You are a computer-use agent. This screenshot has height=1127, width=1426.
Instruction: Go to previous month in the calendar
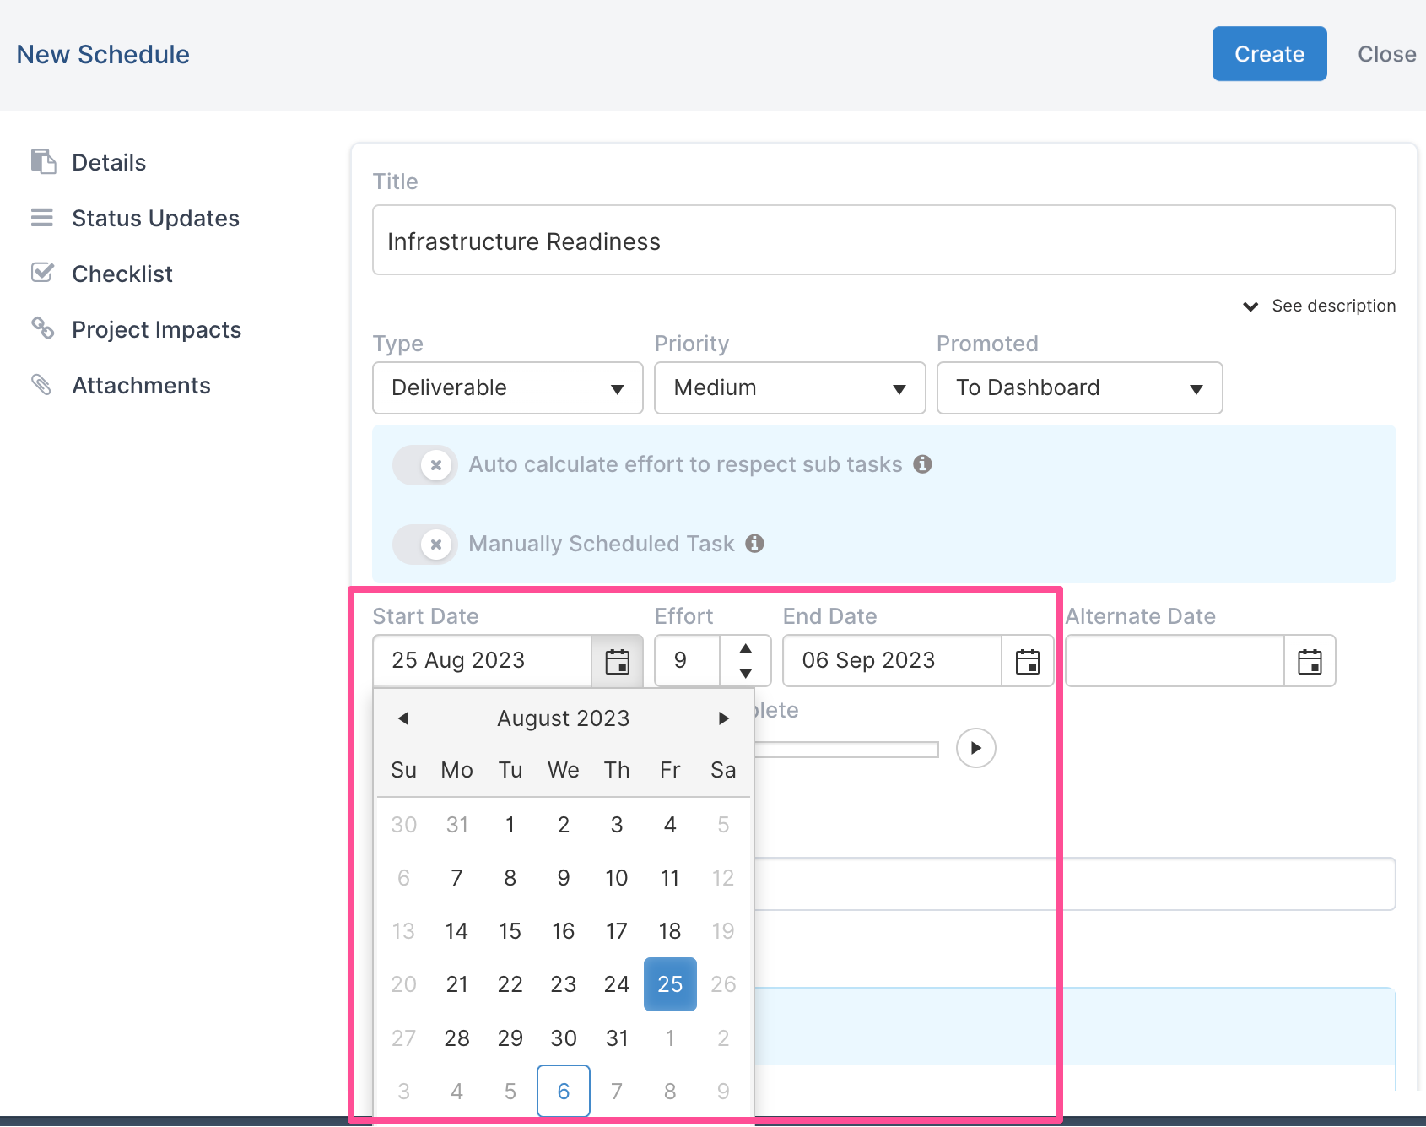[x=403, y=718]
